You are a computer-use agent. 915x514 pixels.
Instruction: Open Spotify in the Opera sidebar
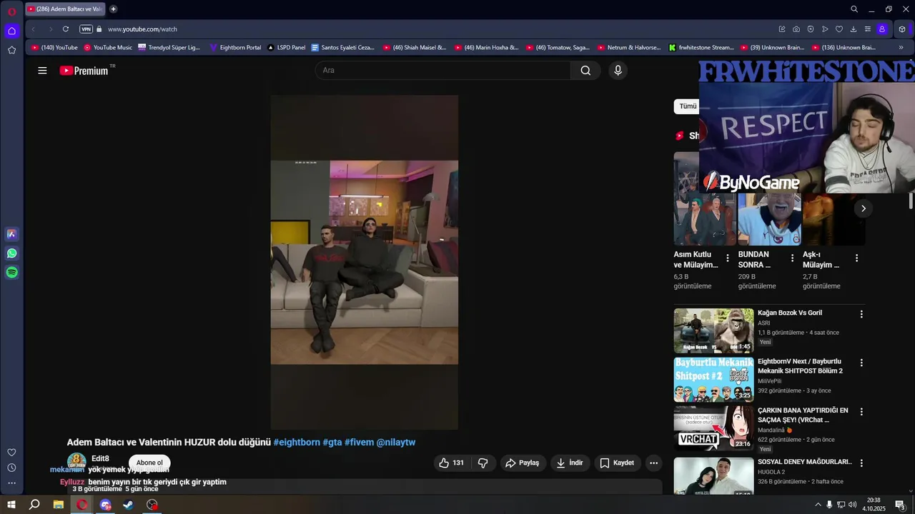pos(11,273)
